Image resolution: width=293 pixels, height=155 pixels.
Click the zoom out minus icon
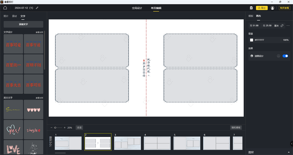[51, 128]
